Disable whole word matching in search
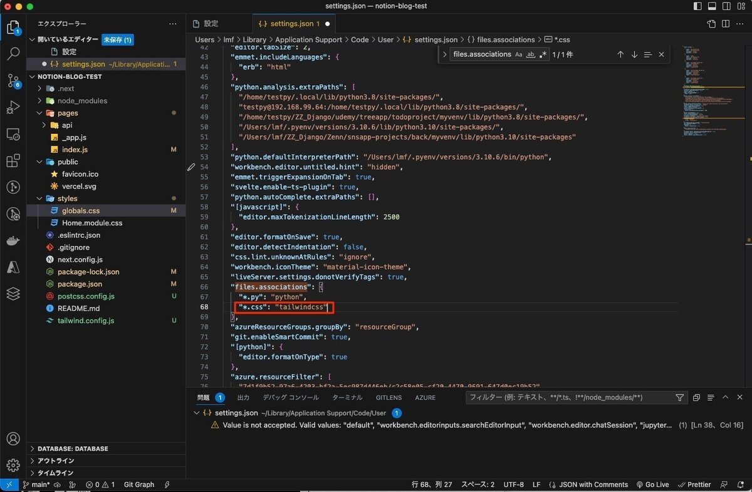 coord(531,54)
